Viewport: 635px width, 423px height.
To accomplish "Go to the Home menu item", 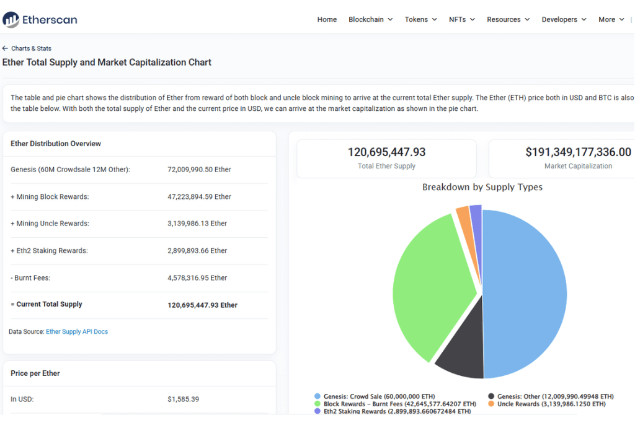I will click(x=327, y=19).
